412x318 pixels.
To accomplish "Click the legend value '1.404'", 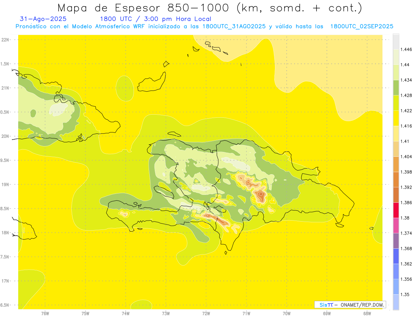I will (x=406, y=157).
